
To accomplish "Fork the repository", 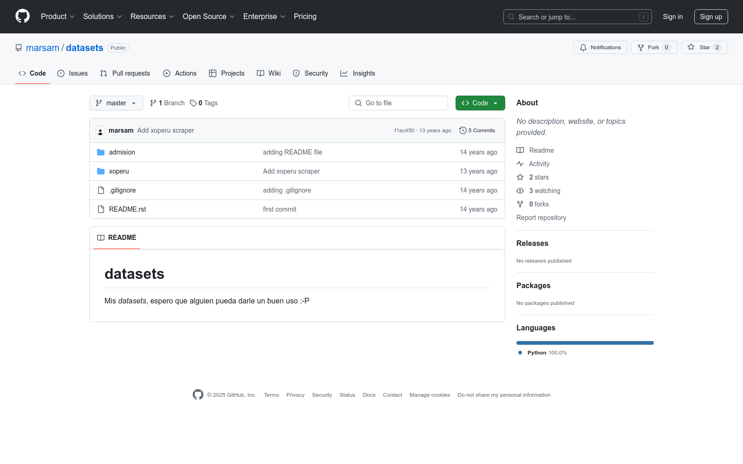I will pyautogui.click(x=654, y=47).
